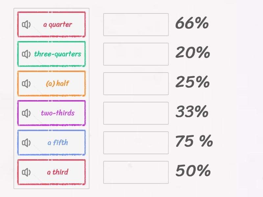
Task: Click the answer slot next to 20%
Action: coord(136,54)
